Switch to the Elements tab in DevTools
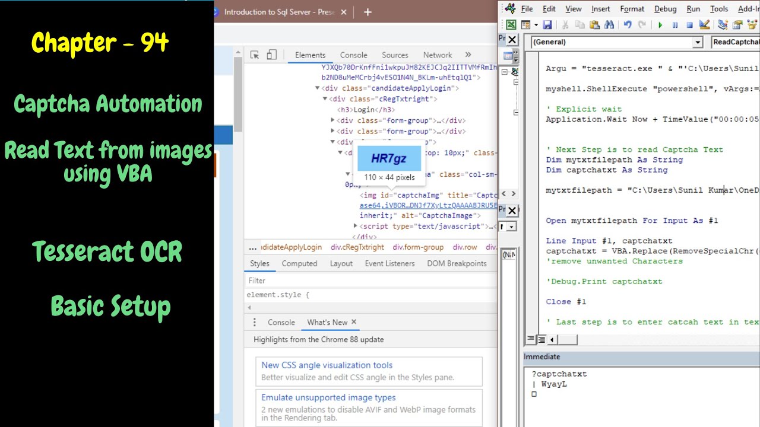The image size is (760, 427). click(x=310, y=55)
